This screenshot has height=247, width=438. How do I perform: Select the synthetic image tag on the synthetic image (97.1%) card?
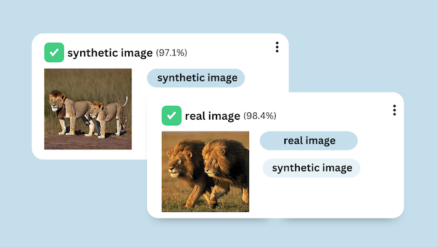point(196,78)
